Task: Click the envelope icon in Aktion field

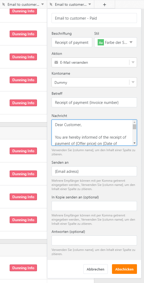Action: 56,62
